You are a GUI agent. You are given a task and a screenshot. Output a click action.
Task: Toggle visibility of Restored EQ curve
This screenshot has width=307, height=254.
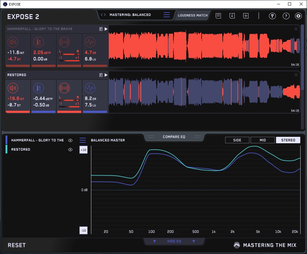70,149
